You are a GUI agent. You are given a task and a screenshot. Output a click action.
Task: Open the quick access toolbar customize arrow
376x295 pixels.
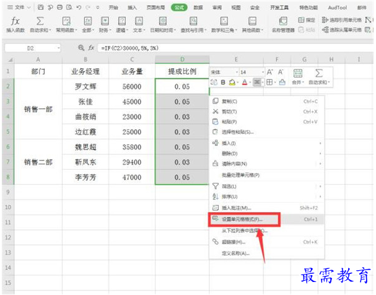click(98, 7)
